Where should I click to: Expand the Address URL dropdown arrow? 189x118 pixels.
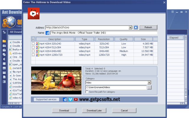(x=130, y=28)
